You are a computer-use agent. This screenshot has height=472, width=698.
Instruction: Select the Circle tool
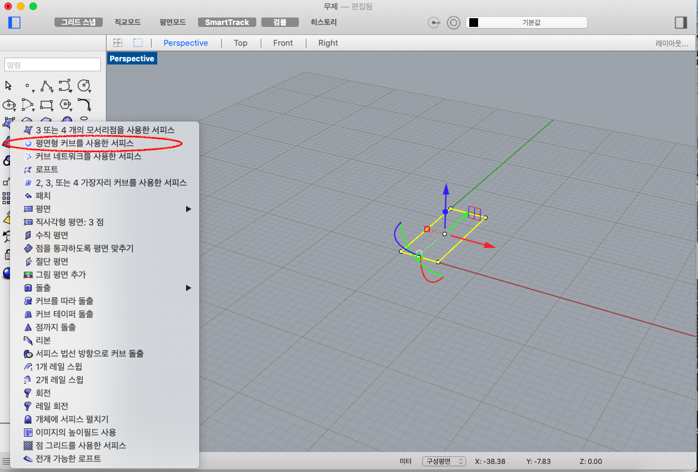click(84, 85)
